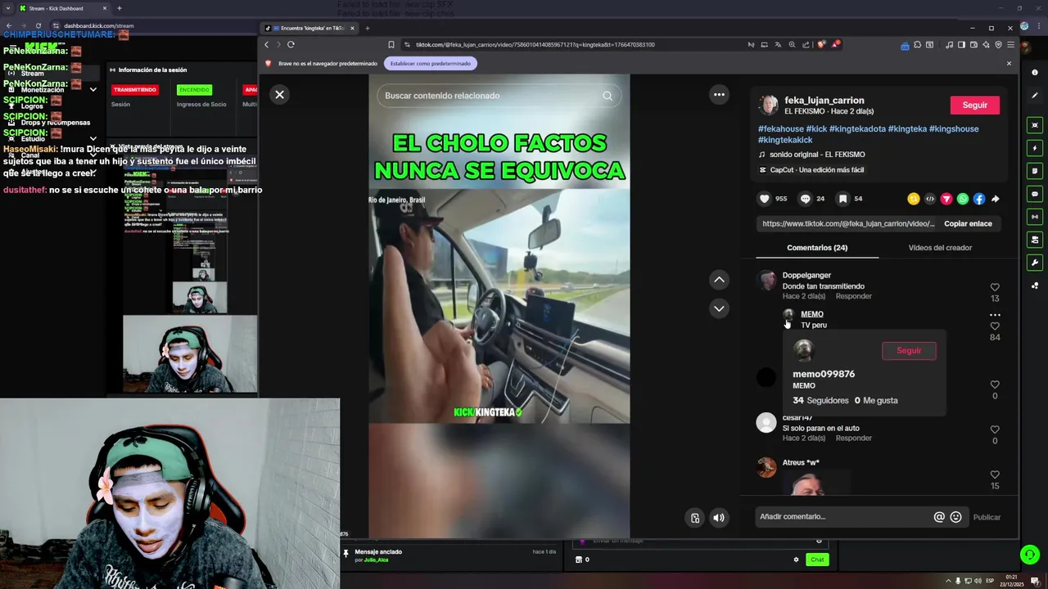Expand more share options arrow
The height and width of the screenshot is (589, 1048).
996,199
